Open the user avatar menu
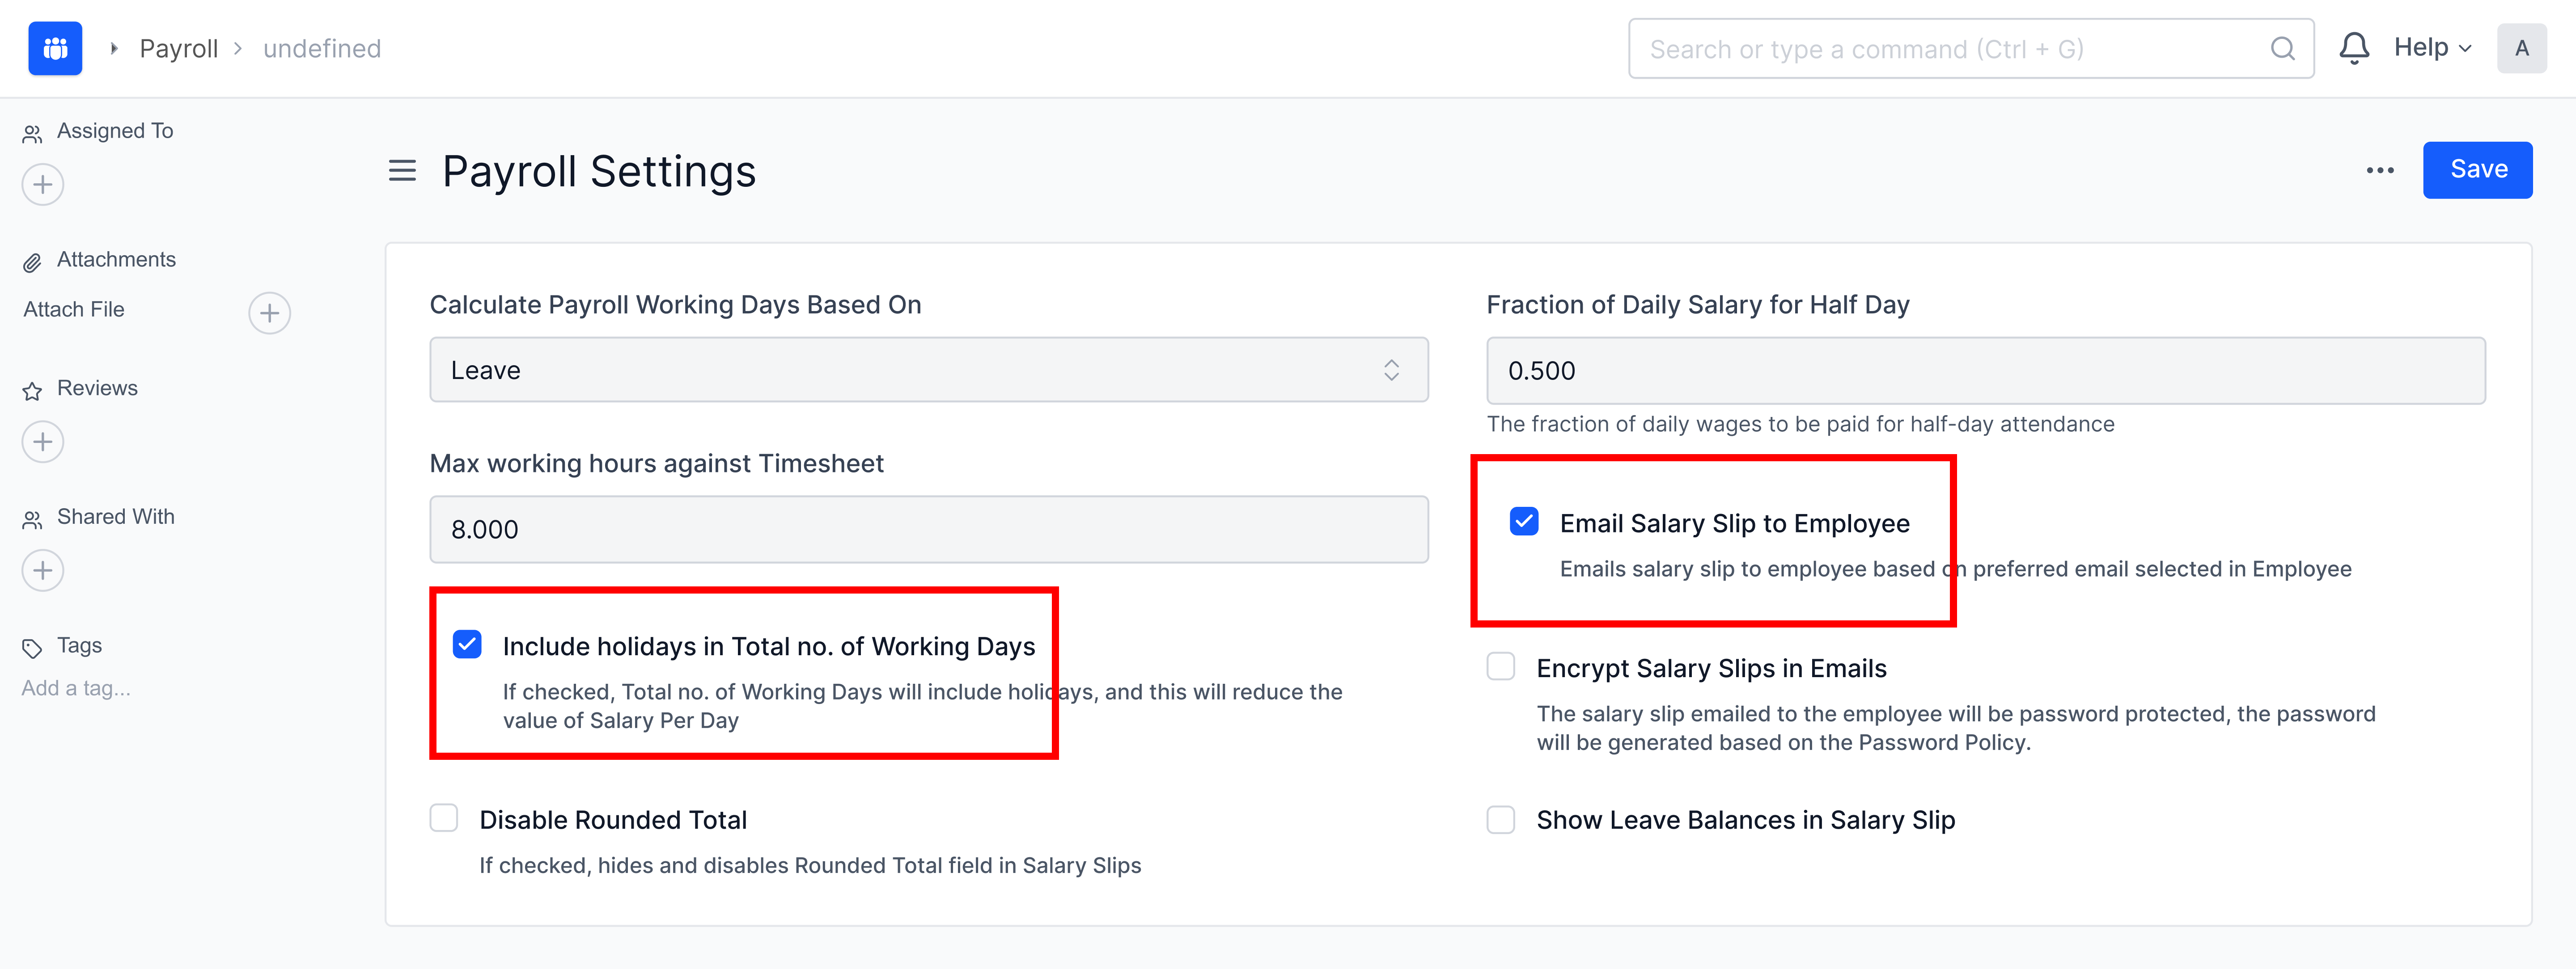The width and height of the screenshot is (2576, 969). [x=2522, y=47]
